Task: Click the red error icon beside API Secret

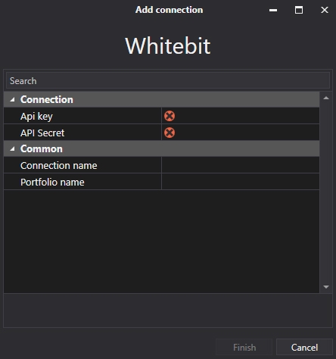Action: (170, 133)
